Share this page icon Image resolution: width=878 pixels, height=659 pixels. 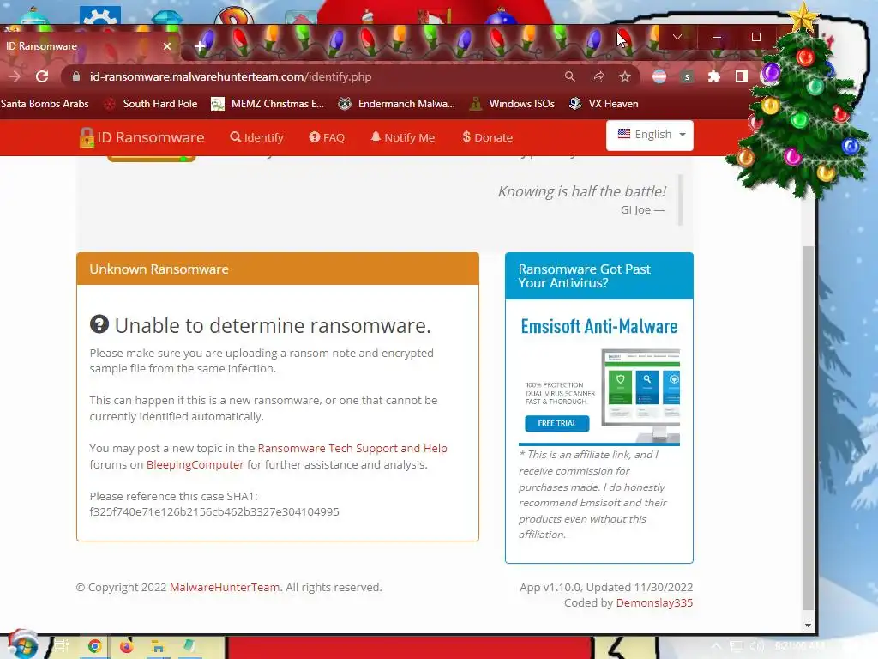(598, 76)
